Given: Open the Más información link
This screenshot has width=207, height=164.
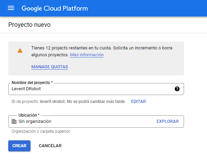Looking at the screenshot, I should (87, 55).
